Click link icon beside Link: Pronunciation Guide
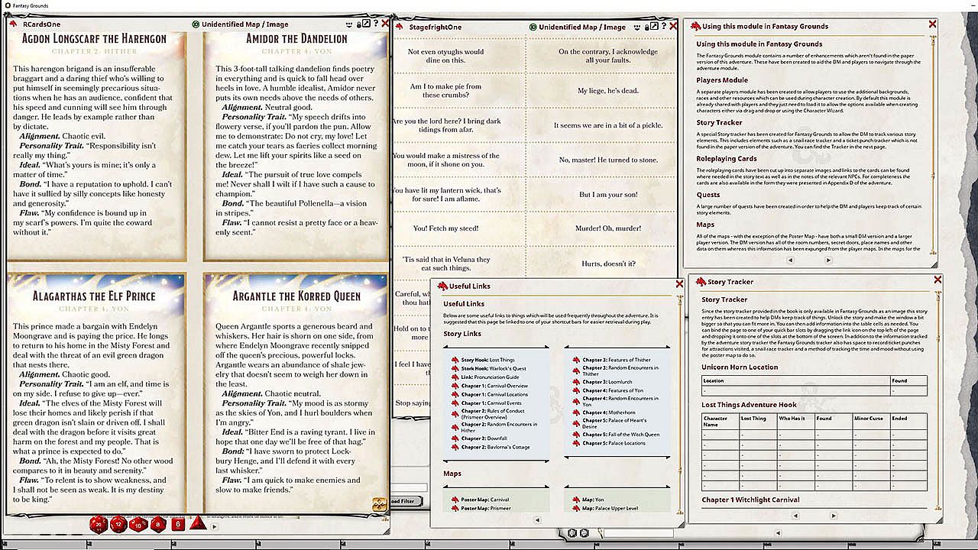Viewport: 978px width, 550px height. coord(455,377)
